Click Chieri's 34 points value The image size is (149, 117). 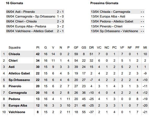pos(38,61)
